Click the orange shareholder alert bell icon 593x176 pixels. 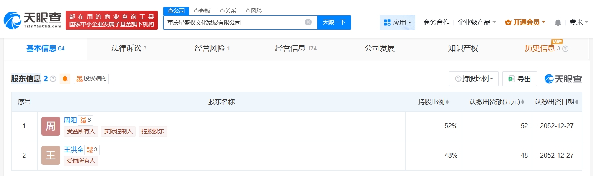[65, 79]
